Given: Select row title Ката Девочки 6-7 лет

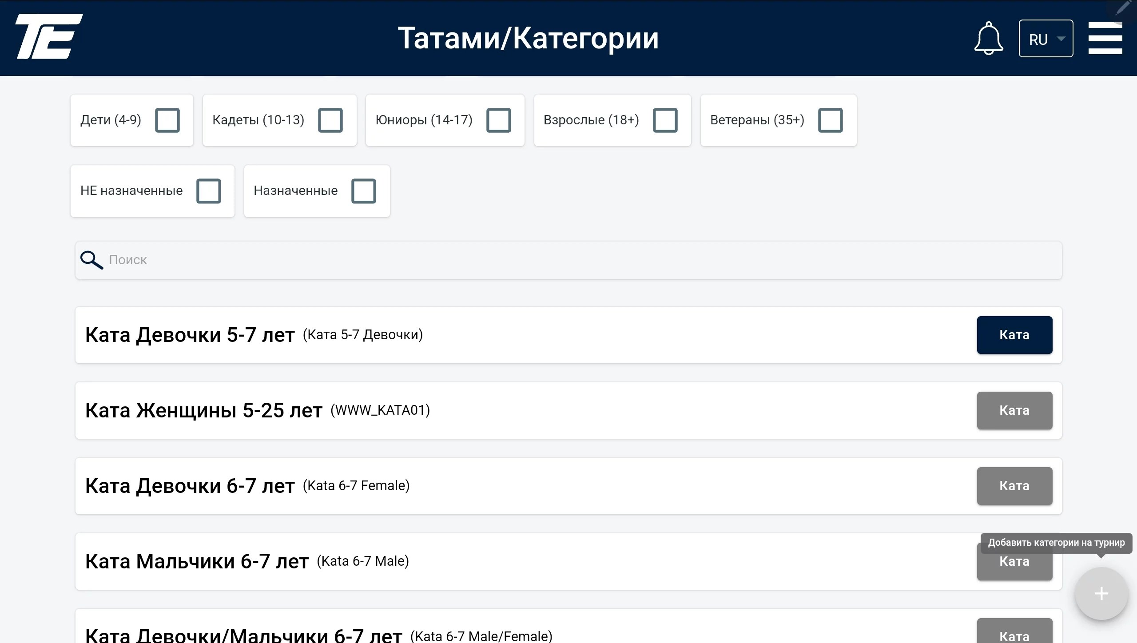Looking at the screenshot, I should coord(190,486).
